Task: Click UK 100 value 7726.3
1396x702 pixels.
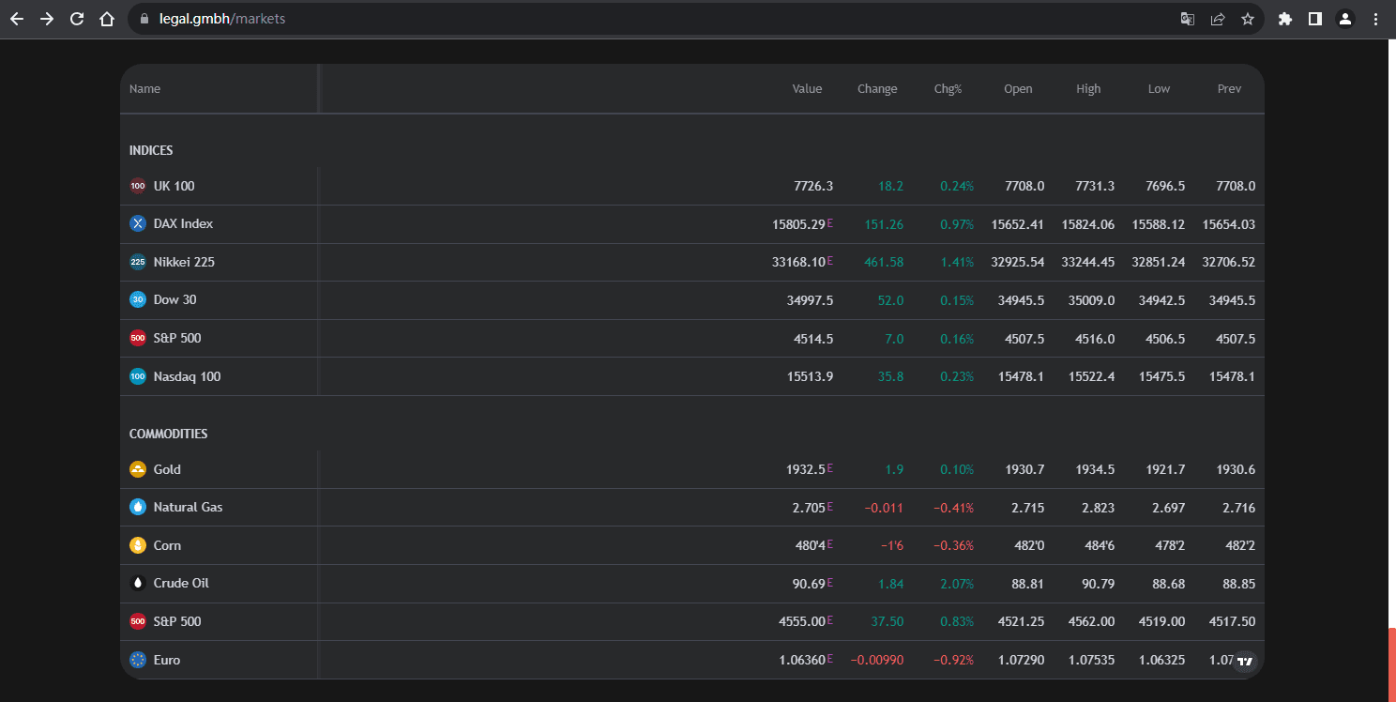Action: [x=813, y=186]
